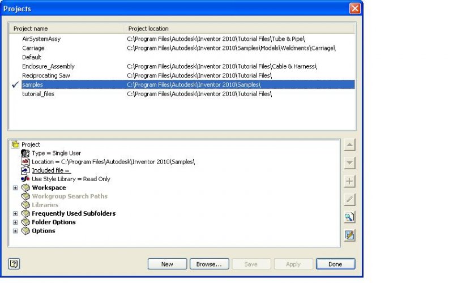453x283 pixels.
Task: Click the Workspace folder icon
Action: click(25, 187)
